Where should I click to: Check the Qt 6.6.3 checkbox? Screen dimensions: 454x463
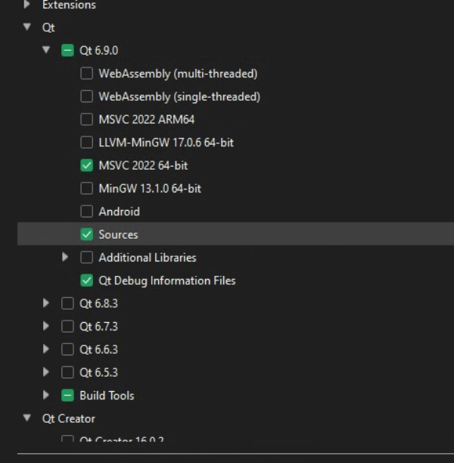[67, 349]
